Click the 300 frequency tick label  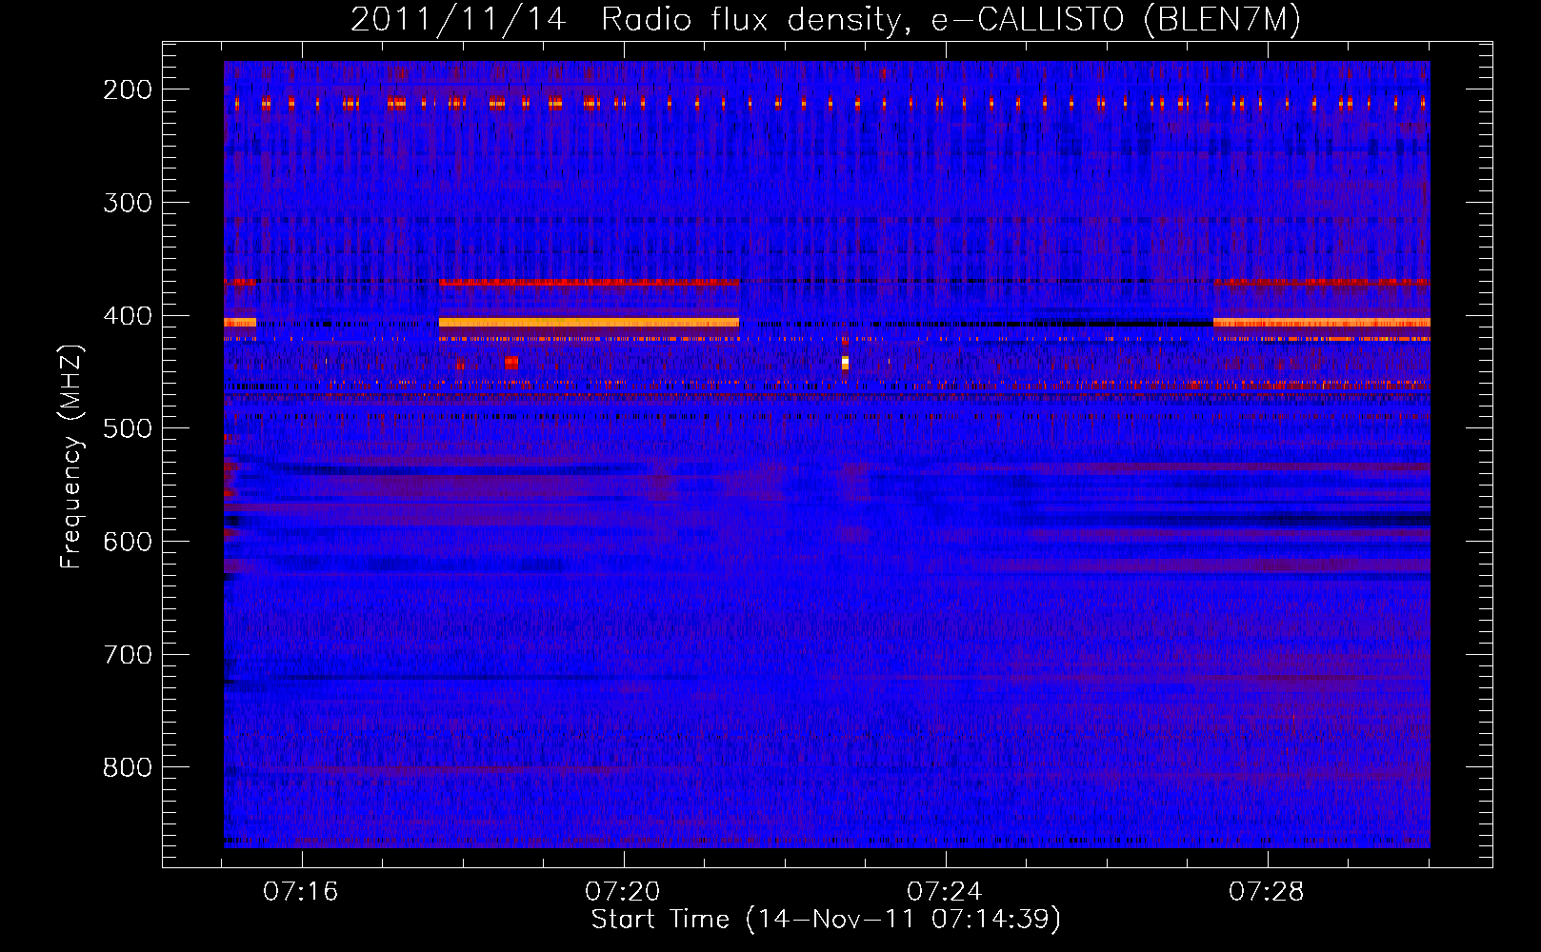click(x=128, y=203)
